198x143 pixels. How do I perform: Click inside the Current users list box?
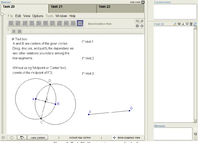click(x=175, y=11)
